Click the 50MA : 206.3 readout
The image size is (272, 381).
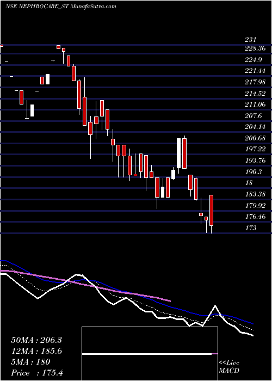[36, 340]
